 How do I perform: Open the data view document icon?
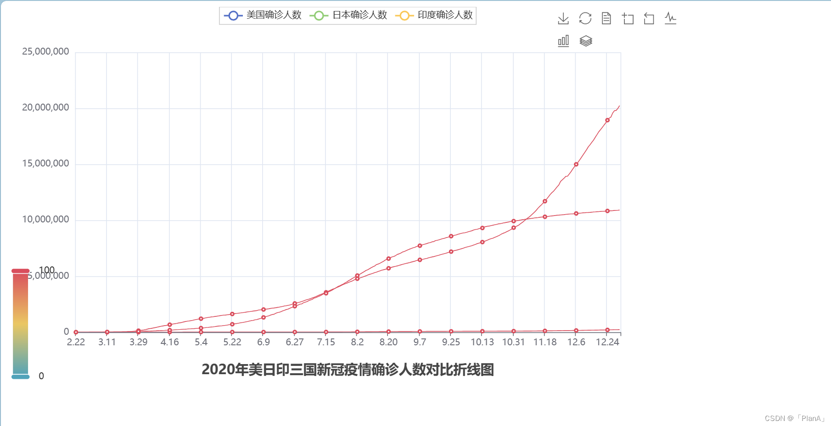pos(606,18)
